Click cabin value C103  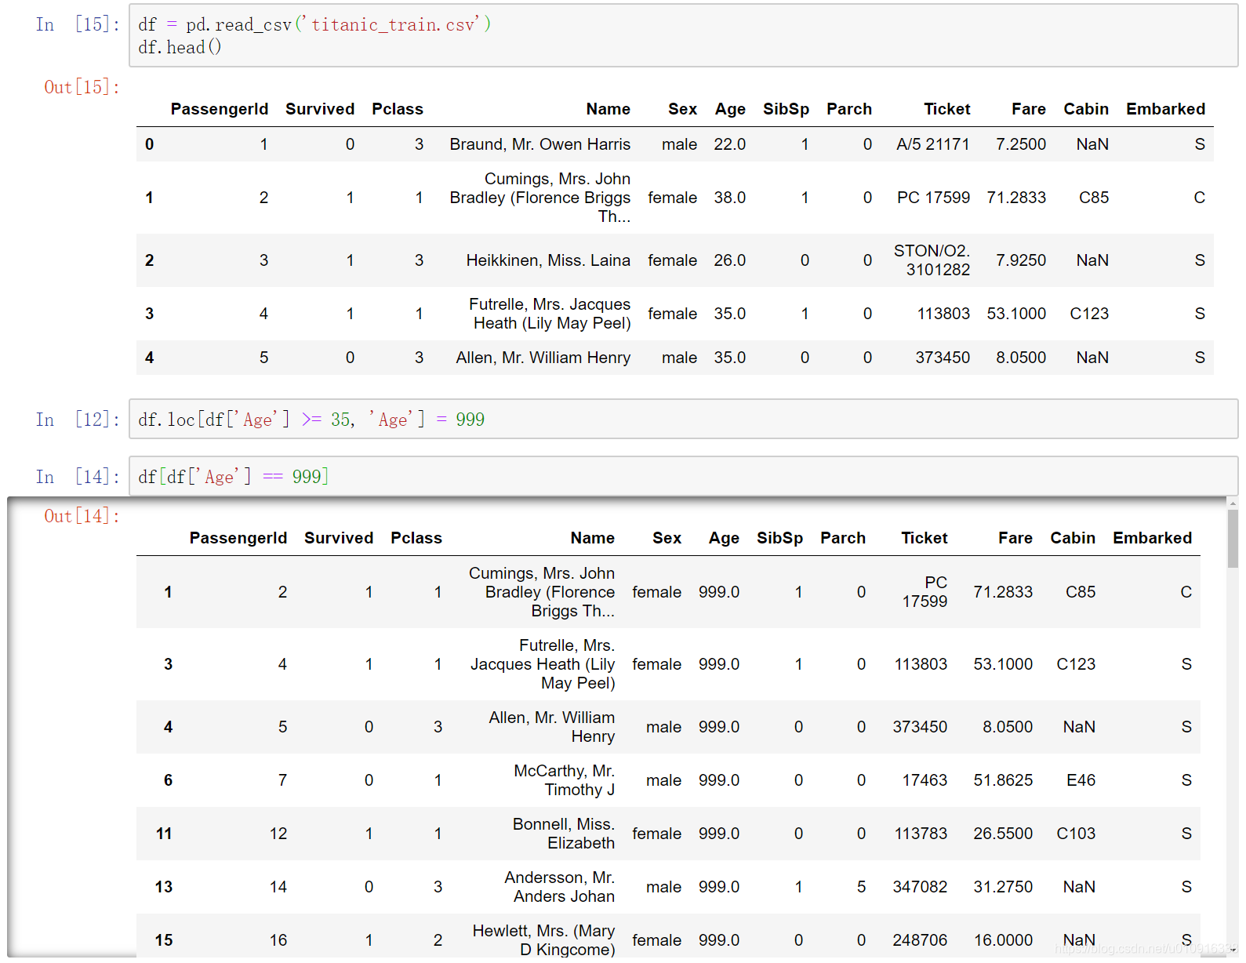tap(1076, 834)
